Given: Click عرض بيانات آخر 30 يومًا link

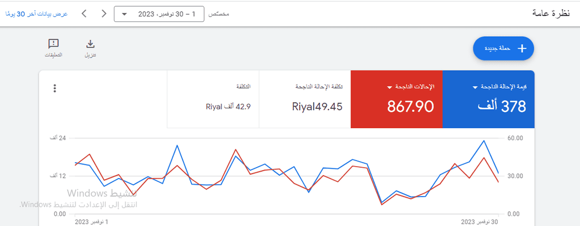Looking at the screenshot, I should (x=36, y=14).
